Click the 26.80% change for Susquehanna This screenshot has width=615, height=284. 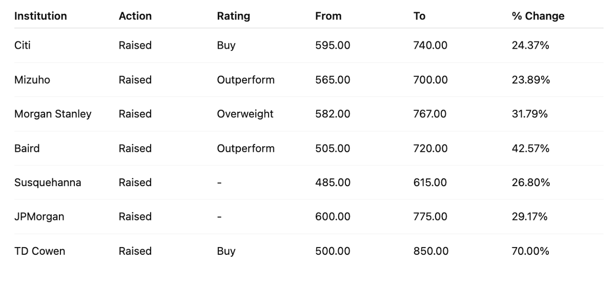tap(531, 182)
